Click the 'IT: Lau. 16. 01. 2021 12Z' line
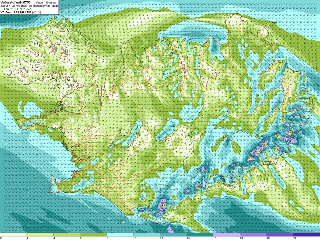The image size is (320, 240). 16,9
